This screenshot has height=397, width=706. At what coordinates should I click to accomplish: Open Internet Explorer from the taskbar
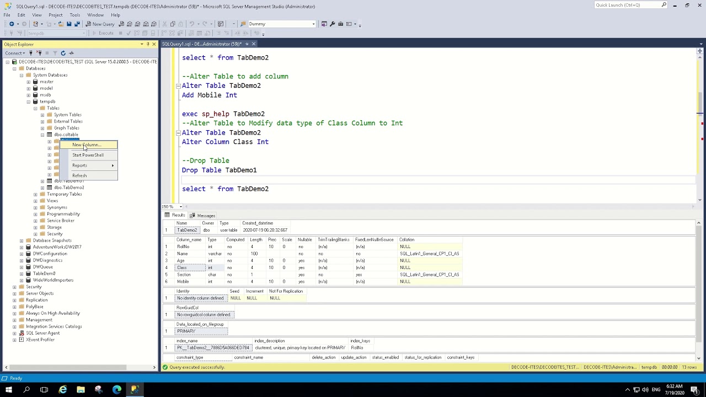(x=62, y=390)
